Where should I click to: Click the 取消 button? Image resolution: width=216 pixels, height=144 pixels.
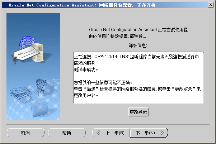point(25,133)
